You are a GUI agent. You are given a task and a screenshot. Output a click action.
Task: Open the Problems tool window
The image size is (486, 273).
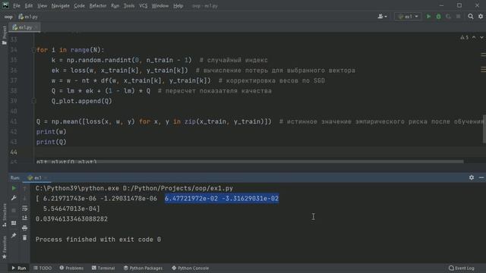(x=71, y=268)
